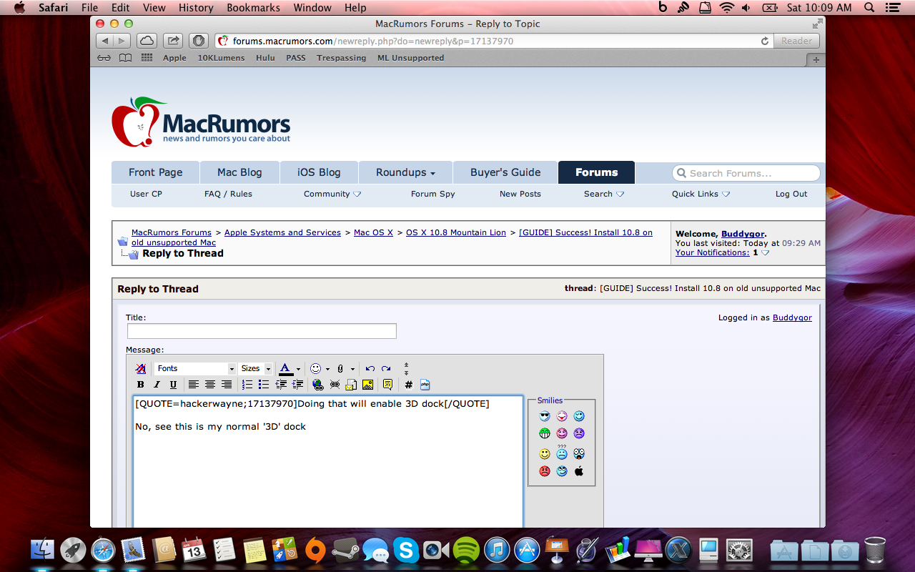Viewport: 915px width, 572px height.
Task: Apply italic formatting in the editor
Action: 157,385
